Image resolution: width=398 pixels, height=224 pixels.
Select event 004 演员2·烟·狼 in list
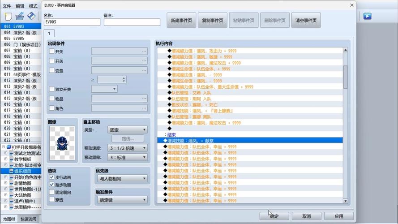[x=21, y=33]
